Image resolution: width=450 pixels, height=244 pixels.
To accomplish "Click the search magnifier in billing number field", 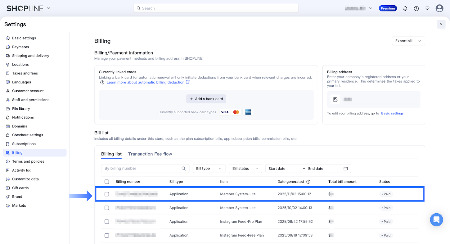I will 184,168.
